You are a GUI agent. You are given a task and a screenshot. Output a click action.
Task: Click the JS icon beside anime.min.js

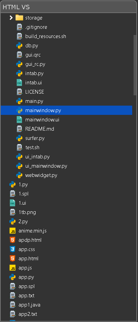[x=13, y=231]
